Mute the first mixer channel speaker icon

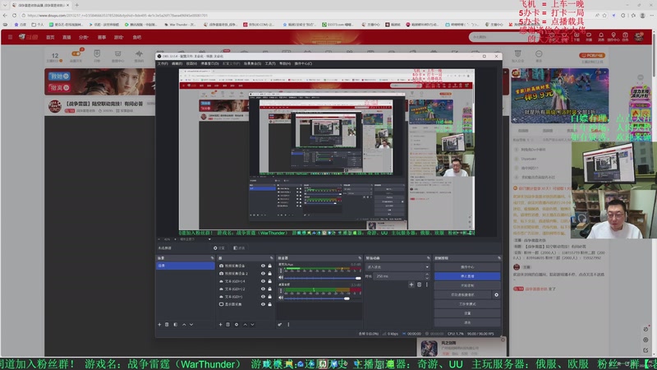point(281,278)
